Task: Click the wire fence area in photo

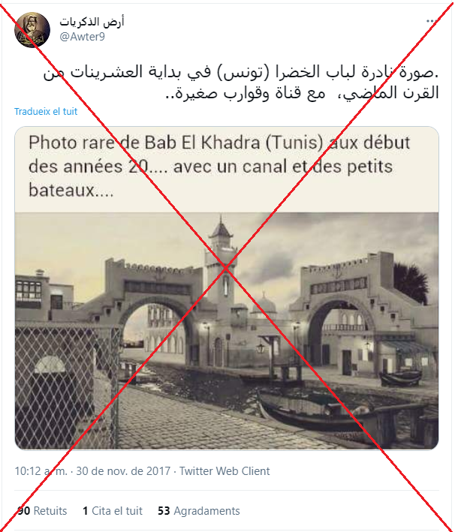Action: click(x=66, y=386)
